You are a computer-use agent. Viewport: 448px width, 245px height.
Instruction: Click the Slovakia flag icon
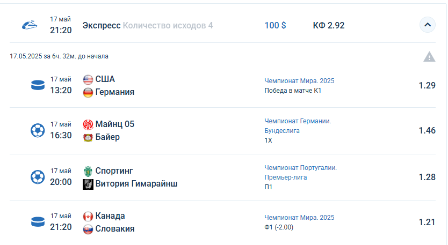[88, 229]
